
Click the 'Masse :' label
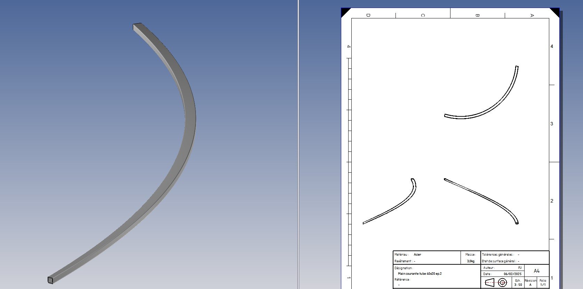coord(471,255)
